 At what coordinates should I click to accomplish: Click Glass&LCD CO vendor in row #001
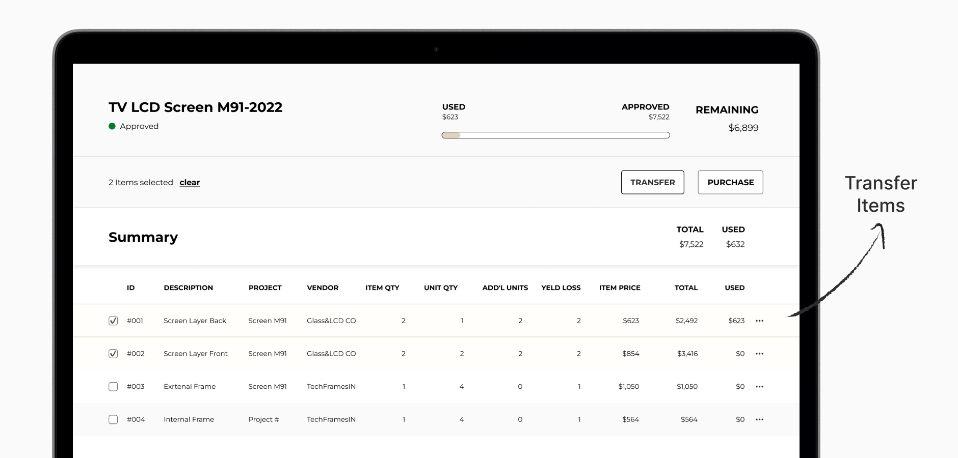click(331, 321)
